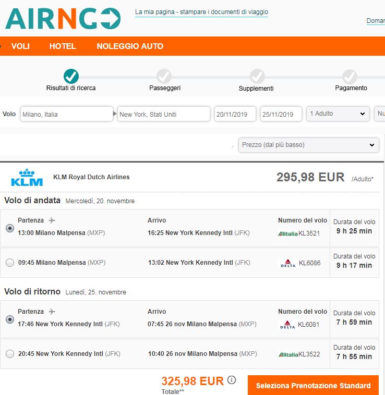Select the 17:46 New York Kennedy return flight
Screen dimensions: 385x395
tap(10, 319)
